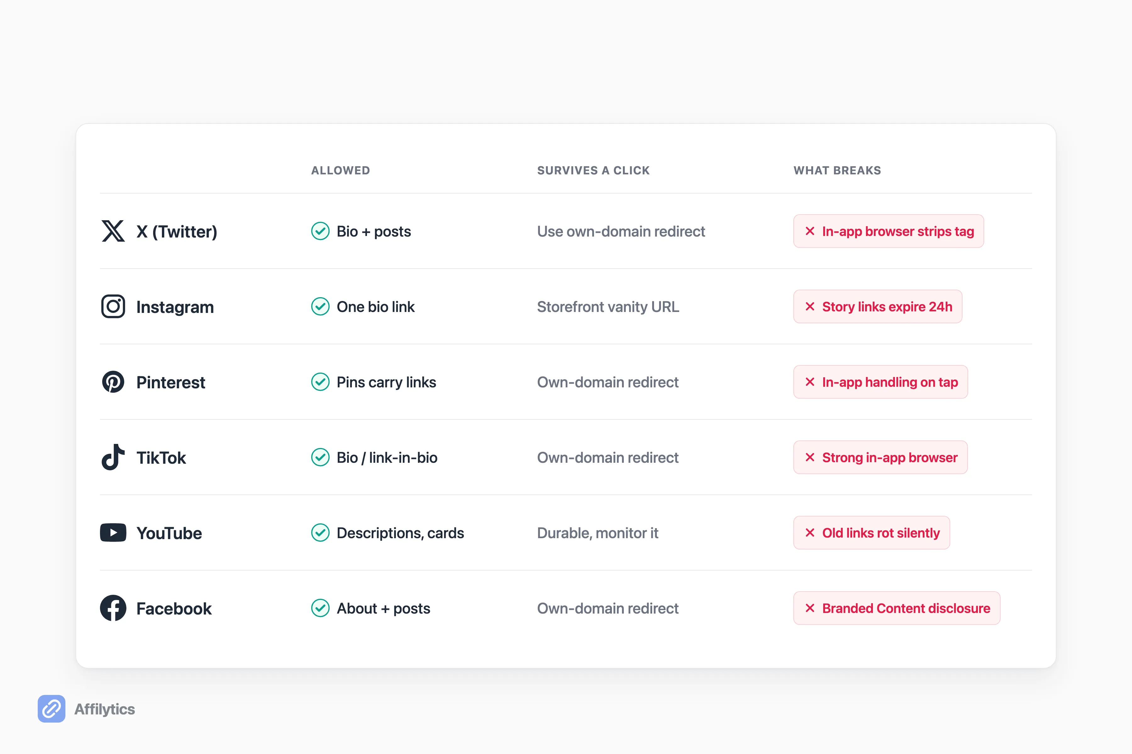Click red X in Strong in-app browser badge
This screenshot has height=754, width=1132.
pos(810,457)
